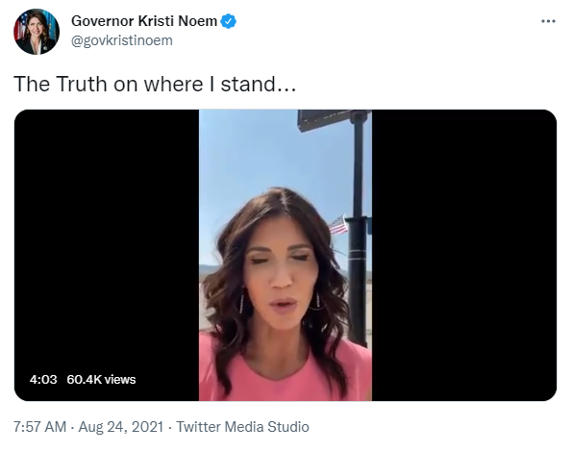Screen dimensions: 572x452
Task: Click the display name Governor Kristi Noem
Action: pyautogui.click(x=144, y=21)
